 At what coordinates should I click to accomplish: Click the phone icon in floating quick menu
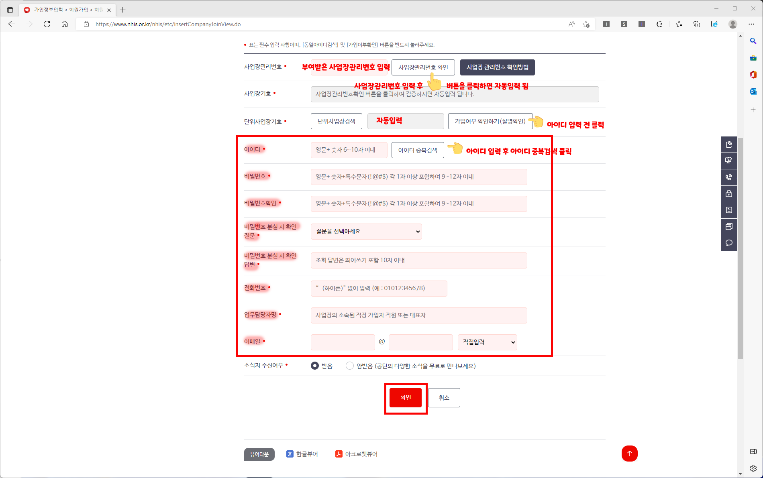pos(729,177)
